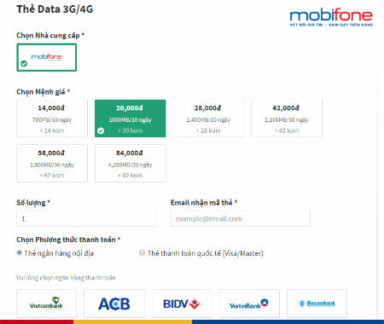Select Sacombank payment option
384x324 pixels.
[x=317, y=304]
